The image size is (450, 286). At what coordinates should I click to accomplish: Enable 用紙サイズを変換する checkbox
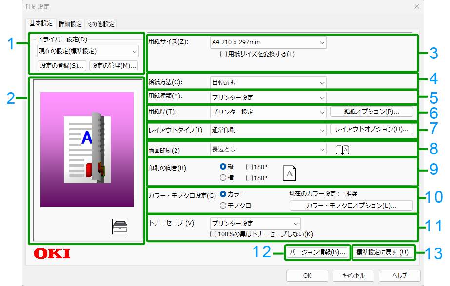(224, 54)
